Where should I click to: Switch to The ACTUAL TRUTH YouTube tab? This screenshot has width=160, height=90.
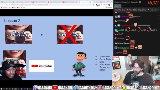(39, 2)
